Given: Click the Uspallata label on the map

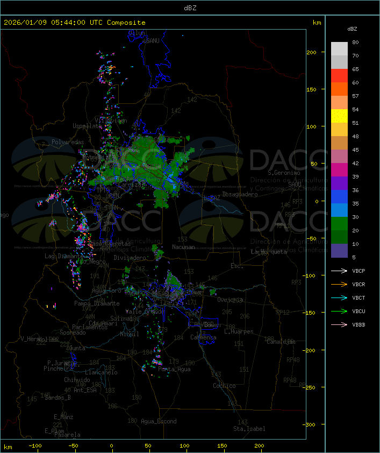Looking at the screenshot, I should tap(85, 125).
